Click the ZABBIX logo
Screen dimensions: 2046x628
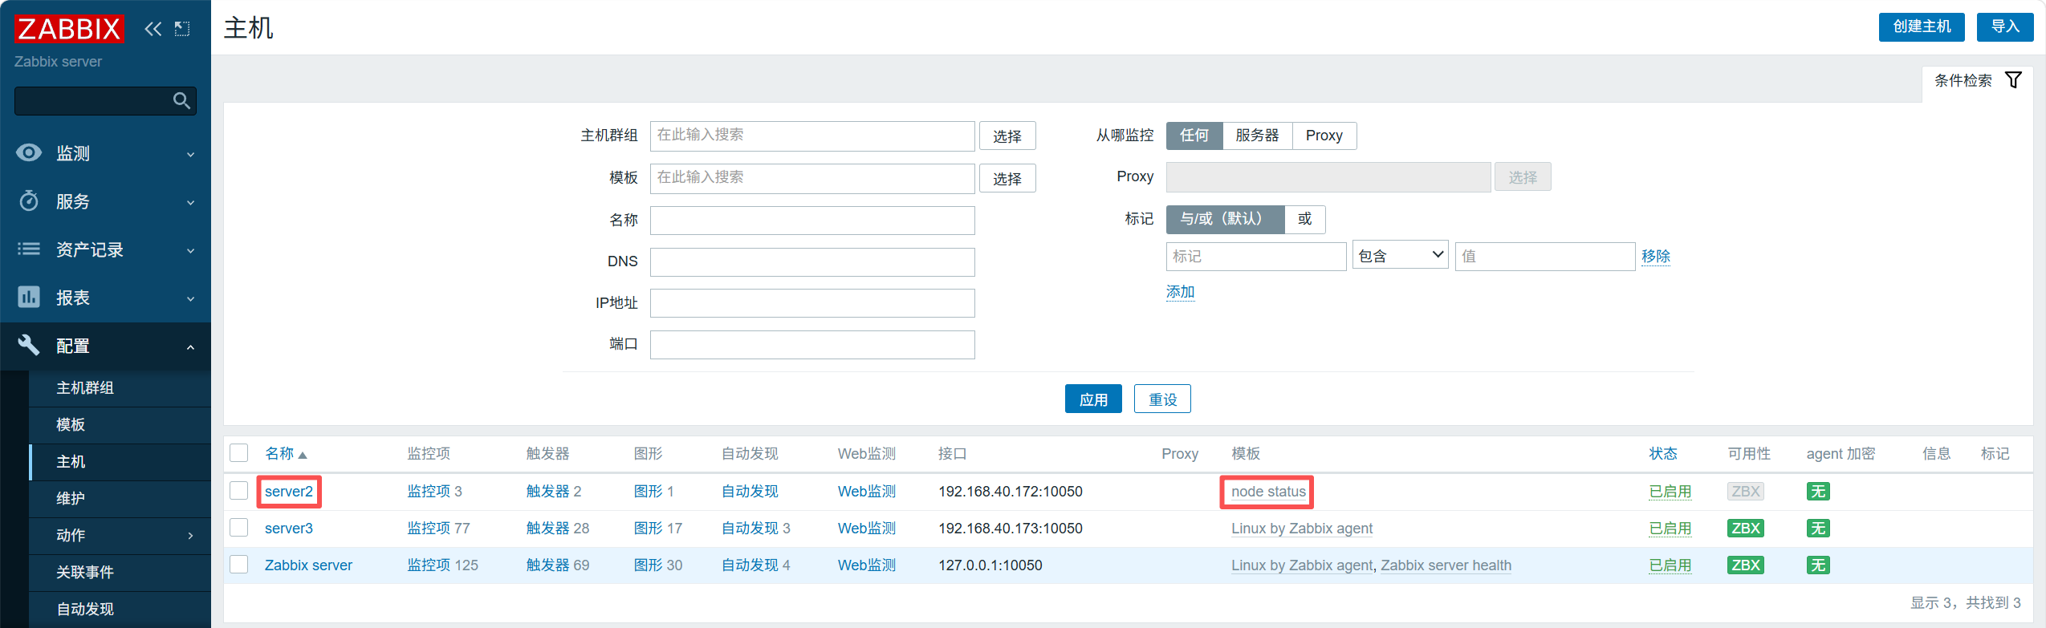(x=69, y=29)
